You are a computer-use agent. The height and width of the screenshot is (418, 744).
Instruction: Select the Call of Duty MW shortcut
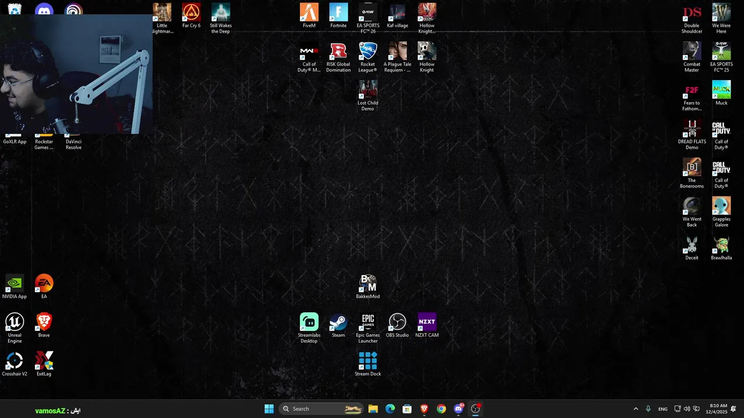click(309, 57)
